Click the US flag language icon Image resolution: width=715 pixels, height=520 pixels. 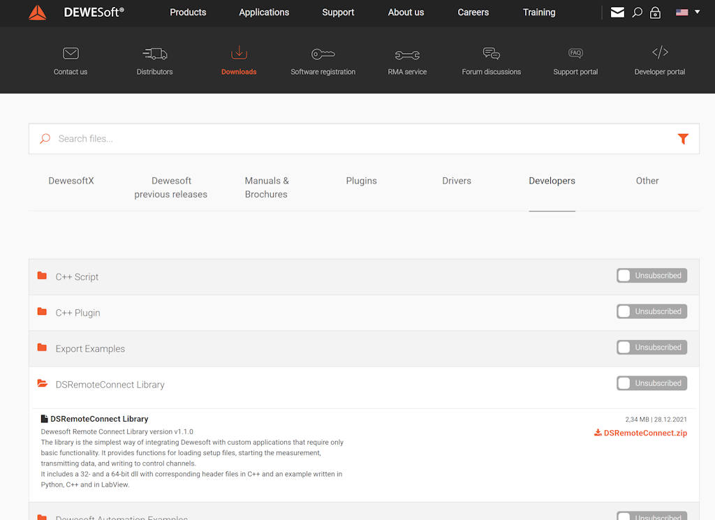(681, 13)
